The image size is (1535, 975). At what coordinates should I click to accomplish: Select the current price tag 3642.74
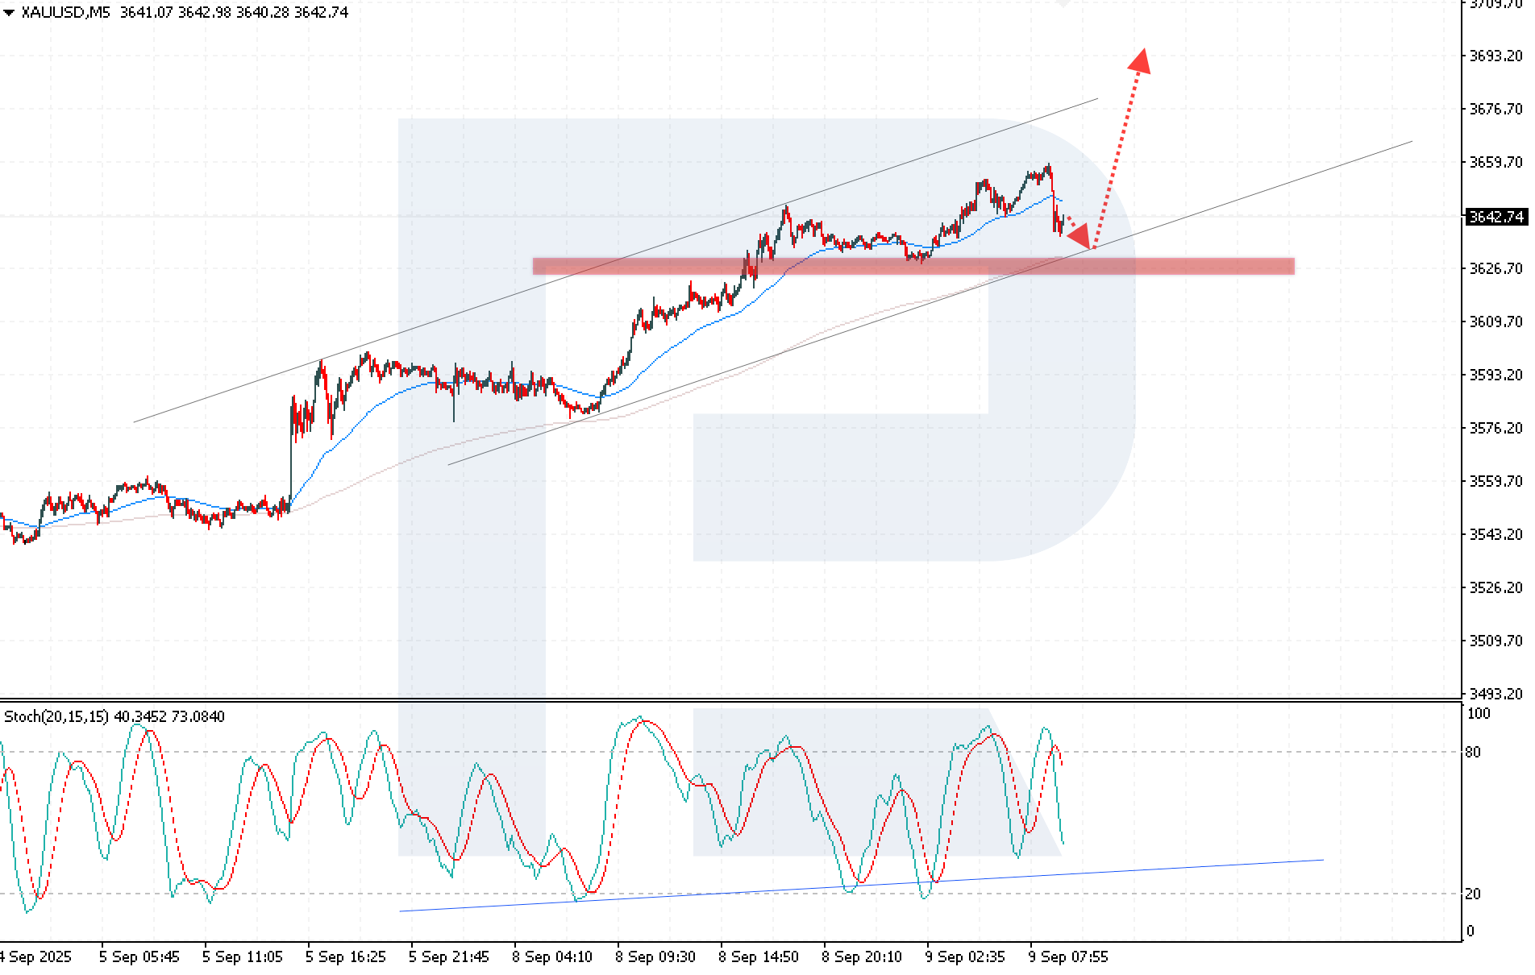coord(1495,217)
